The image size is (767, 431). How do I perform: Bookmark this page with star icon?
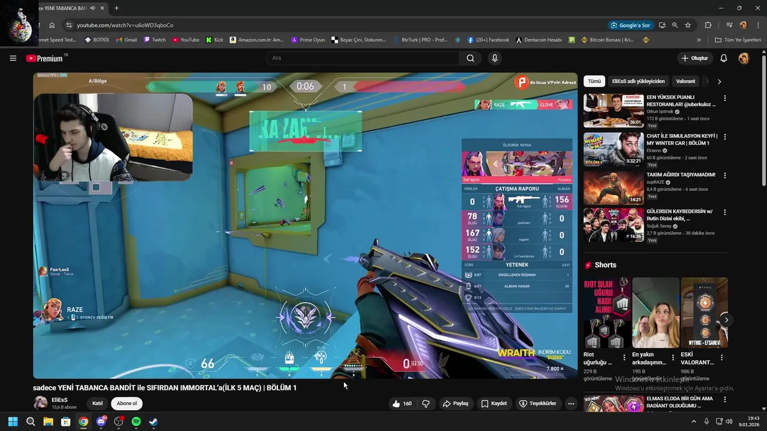688,25
